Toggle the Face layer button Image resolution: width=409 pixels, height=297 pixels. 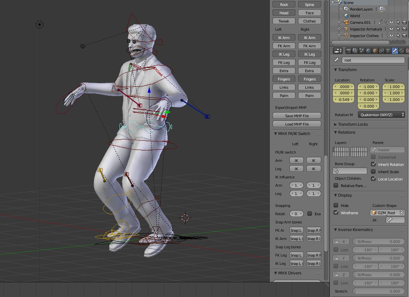point(309,13)
